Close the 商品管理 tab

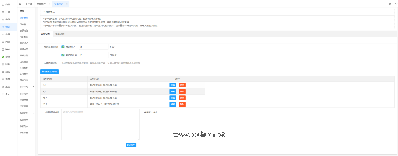(49, 4)
